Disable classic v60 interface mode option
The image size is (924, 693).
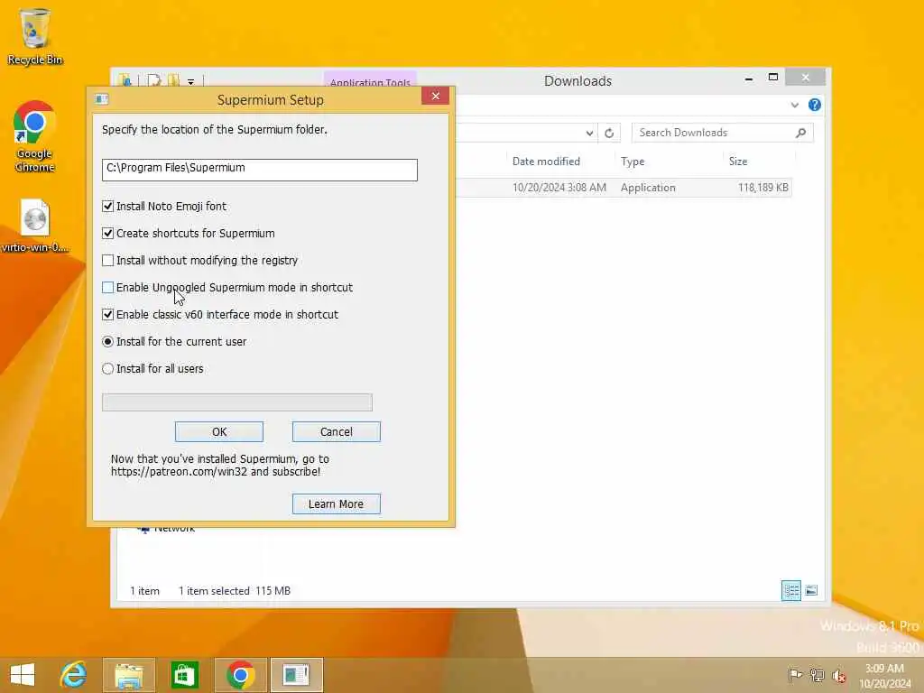tap(108, 315)
